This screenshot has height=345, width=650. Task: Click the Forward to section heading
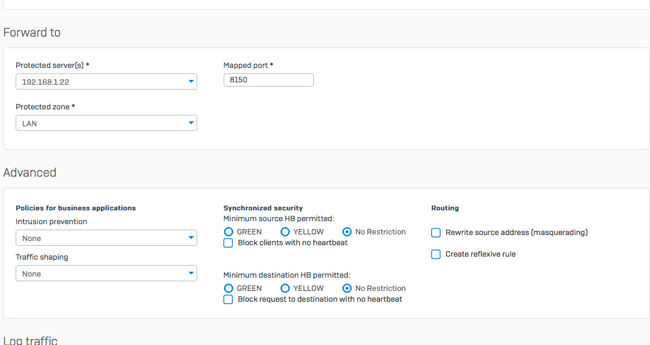(32, 33)
